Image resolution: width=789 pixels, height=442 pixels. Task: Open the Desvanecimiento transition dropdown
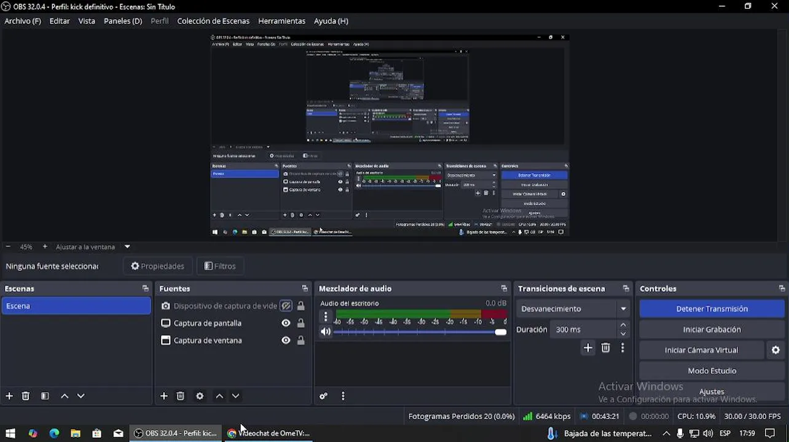[x=573, y=309]
